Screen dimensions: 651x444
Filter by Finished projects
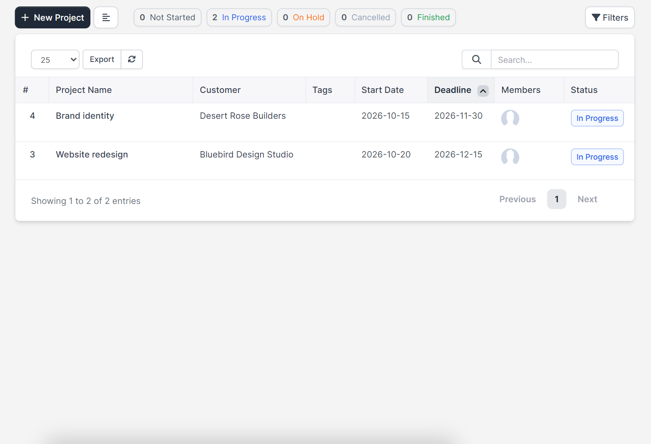[428, 18]
